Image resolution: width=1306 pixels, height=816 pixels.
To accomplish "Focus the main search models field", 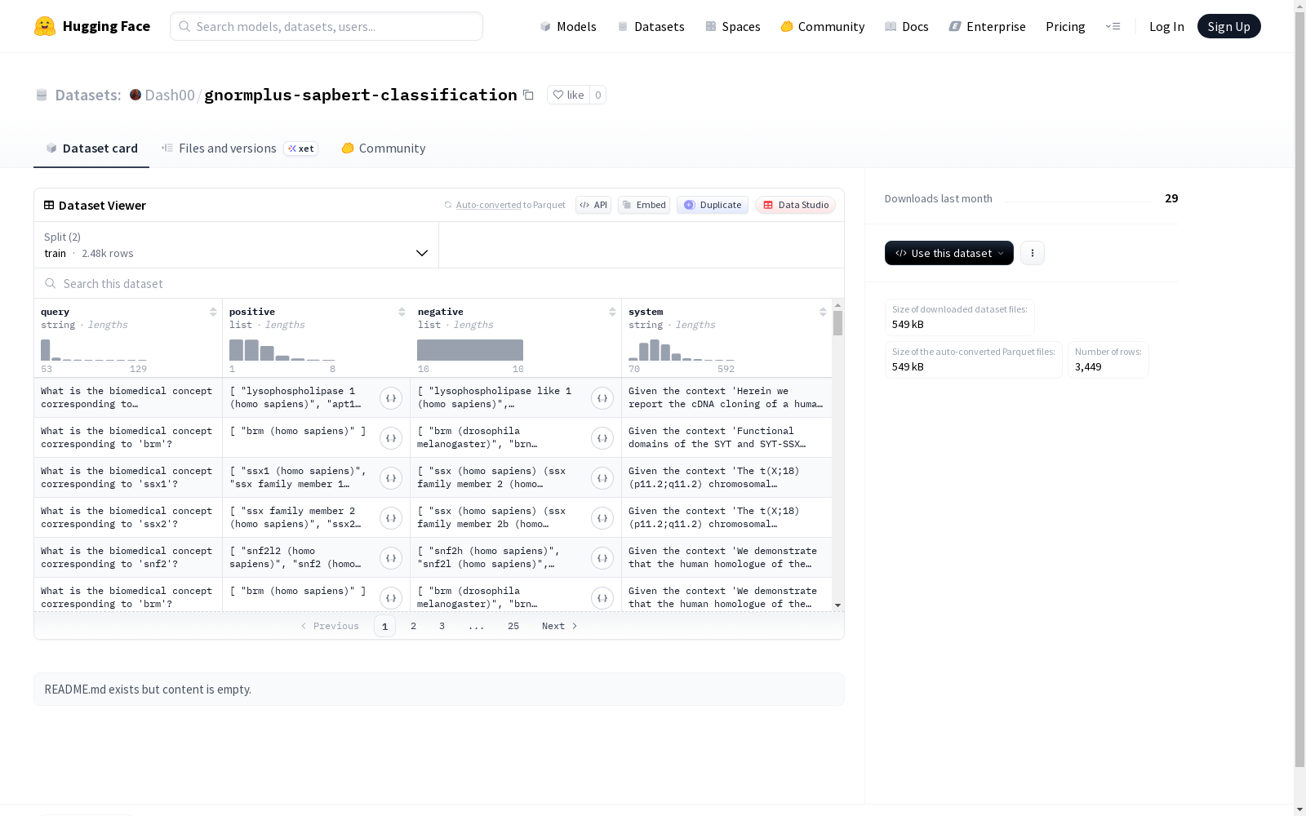I will click(x=326, y=26).
